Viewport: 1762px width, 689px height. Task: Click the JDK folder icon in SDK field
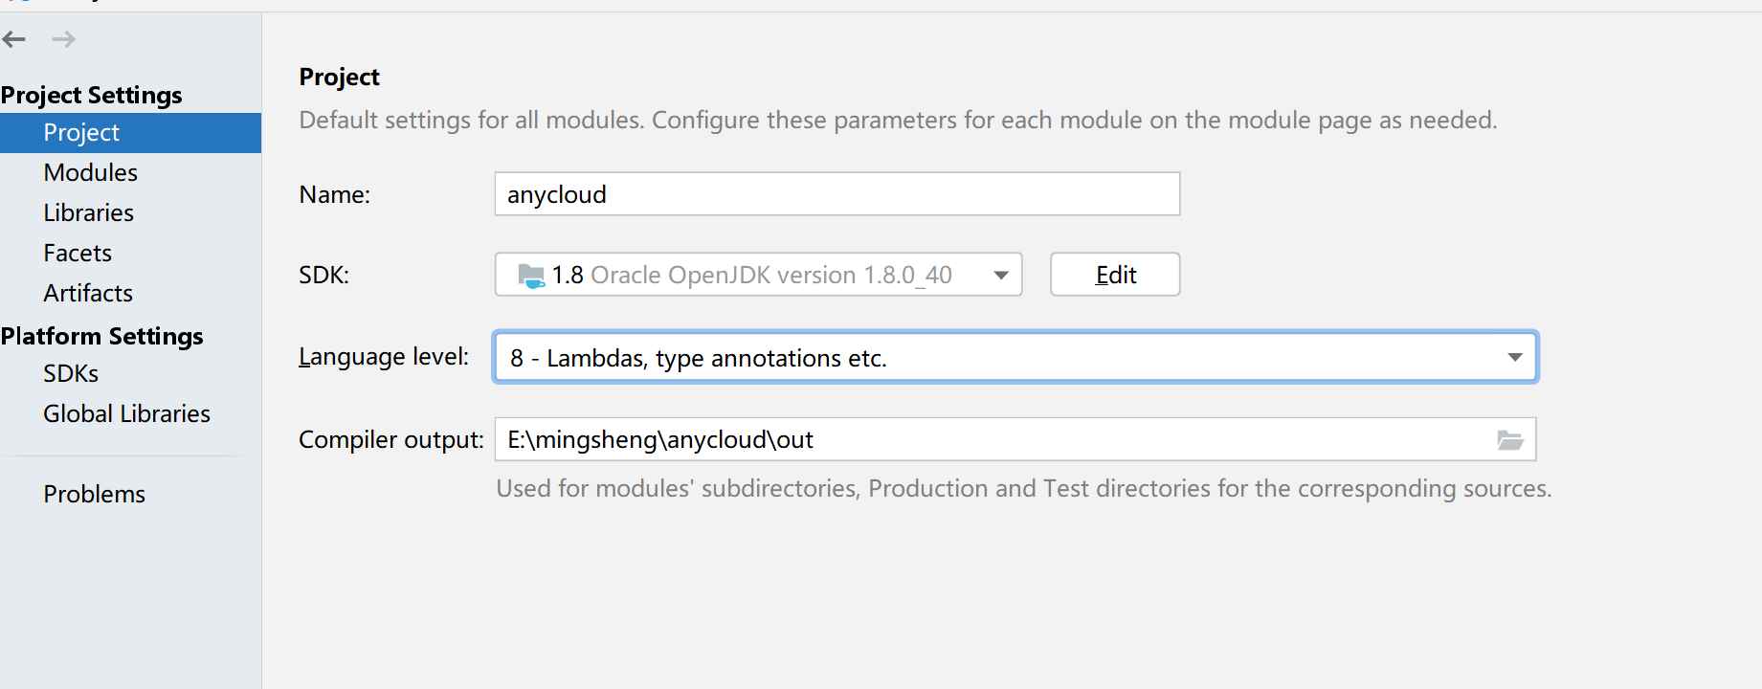(531, 276)
